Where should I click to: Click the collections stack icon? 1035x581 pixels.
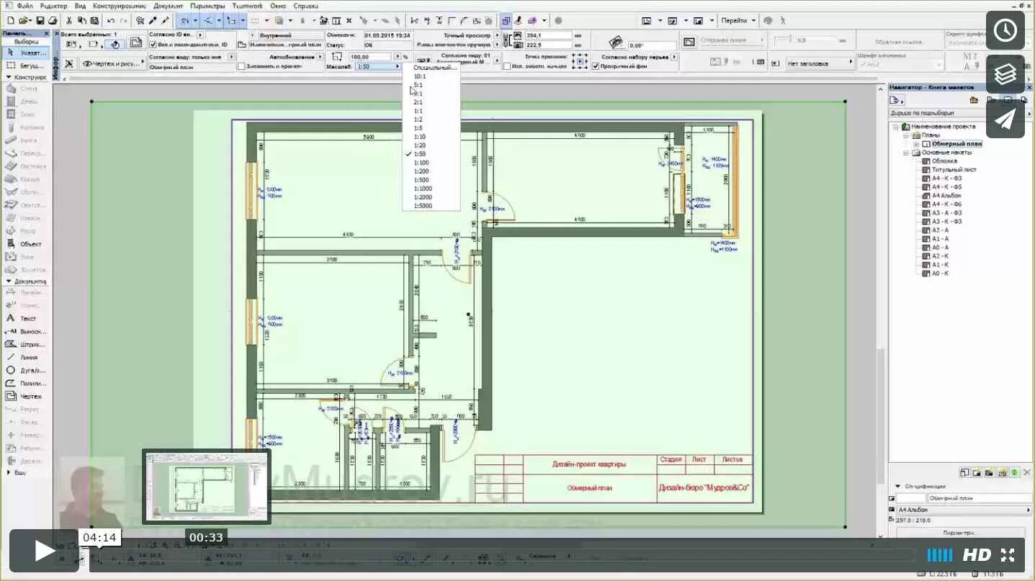coord(1005,74)
